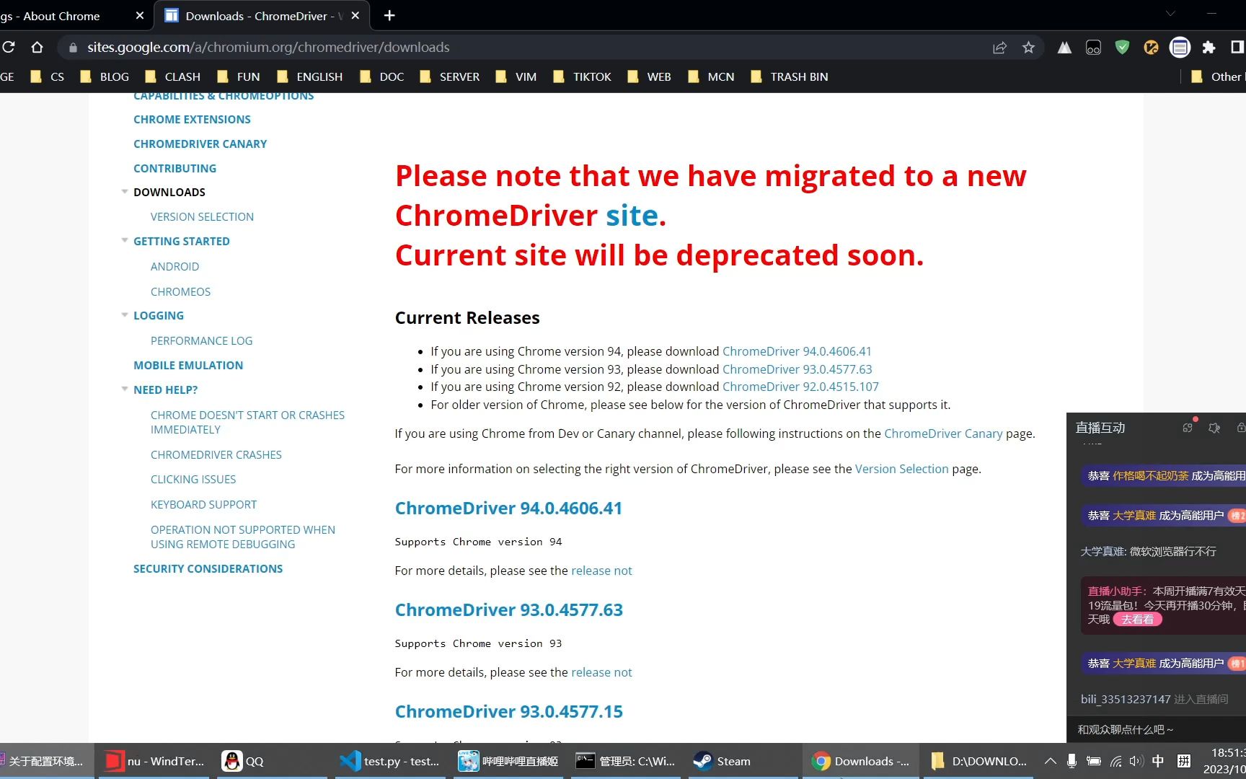1246x779 pixels.
Task: Show hidden tray icons chevron
Action: pyautogui.click(x=1050, y=761)
